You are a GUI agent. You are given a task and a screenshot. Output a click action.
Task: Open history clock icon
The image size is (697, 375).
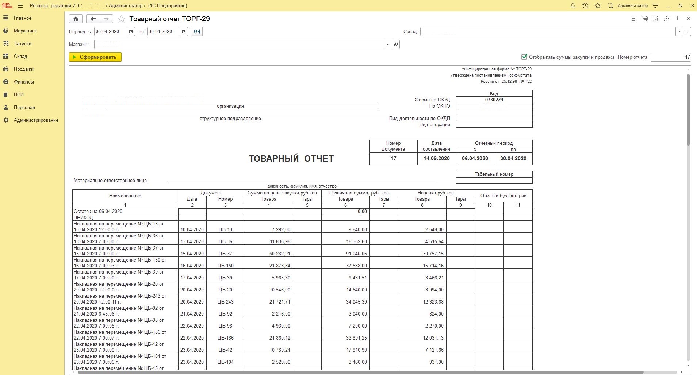[585, 6]
